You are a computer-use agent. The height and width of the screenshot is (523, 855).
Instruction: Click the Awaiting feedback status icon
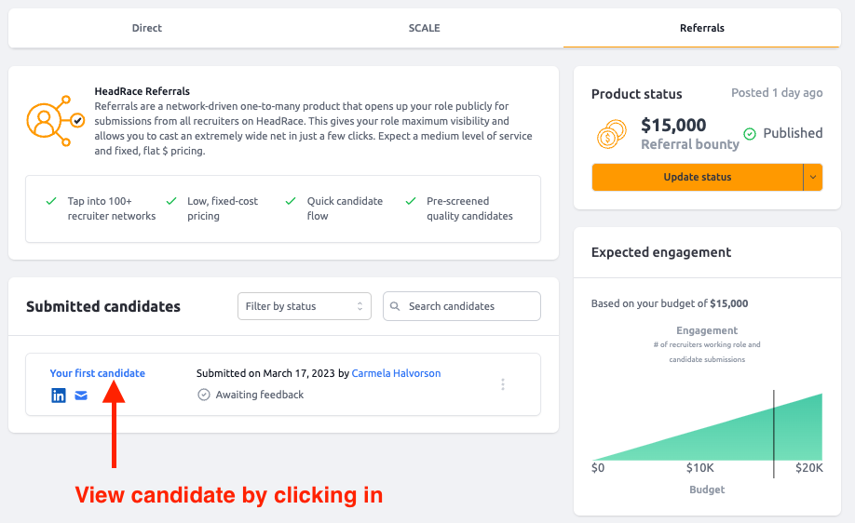click(203, 395)
